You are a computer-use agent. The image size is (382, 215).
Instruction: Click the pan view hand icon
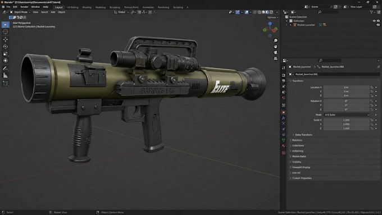pyautogui.click(x=275, y=47)
